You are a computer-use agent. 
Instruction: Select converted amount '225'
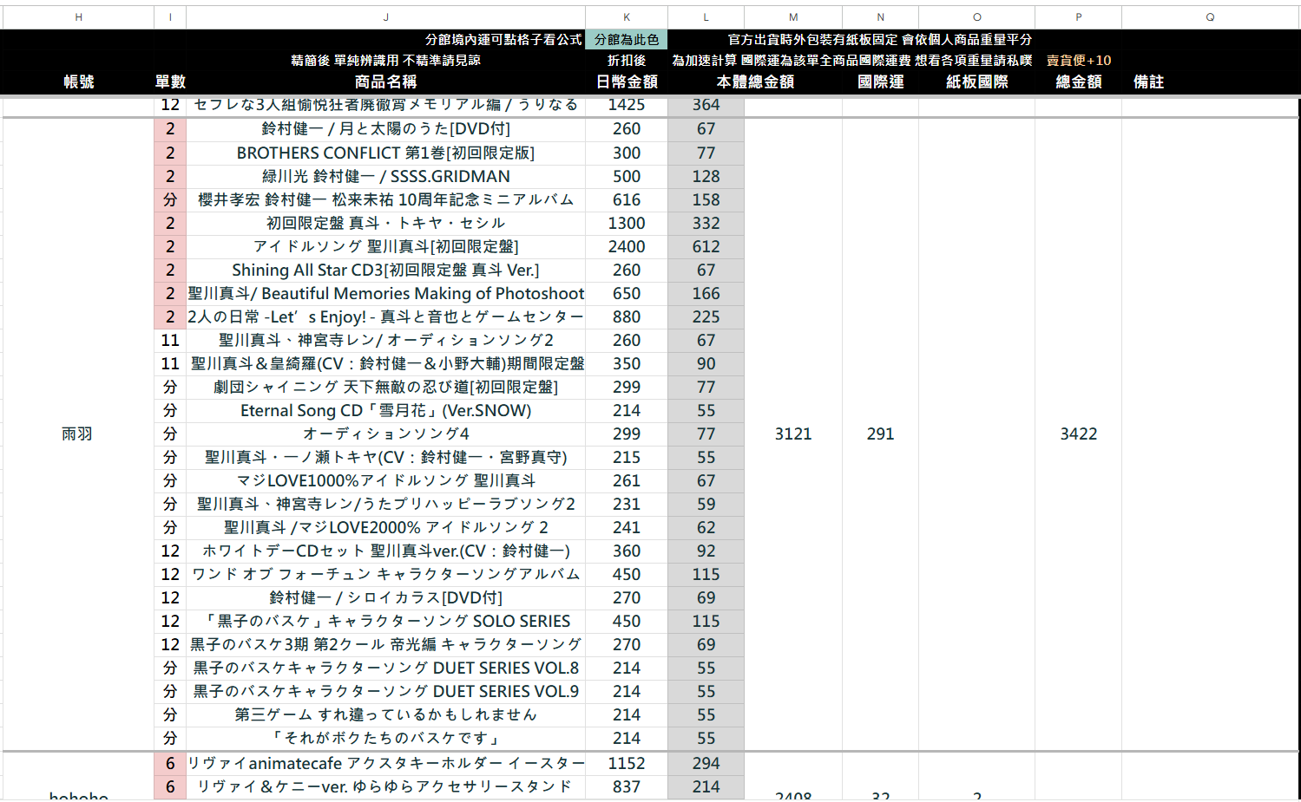706,317
